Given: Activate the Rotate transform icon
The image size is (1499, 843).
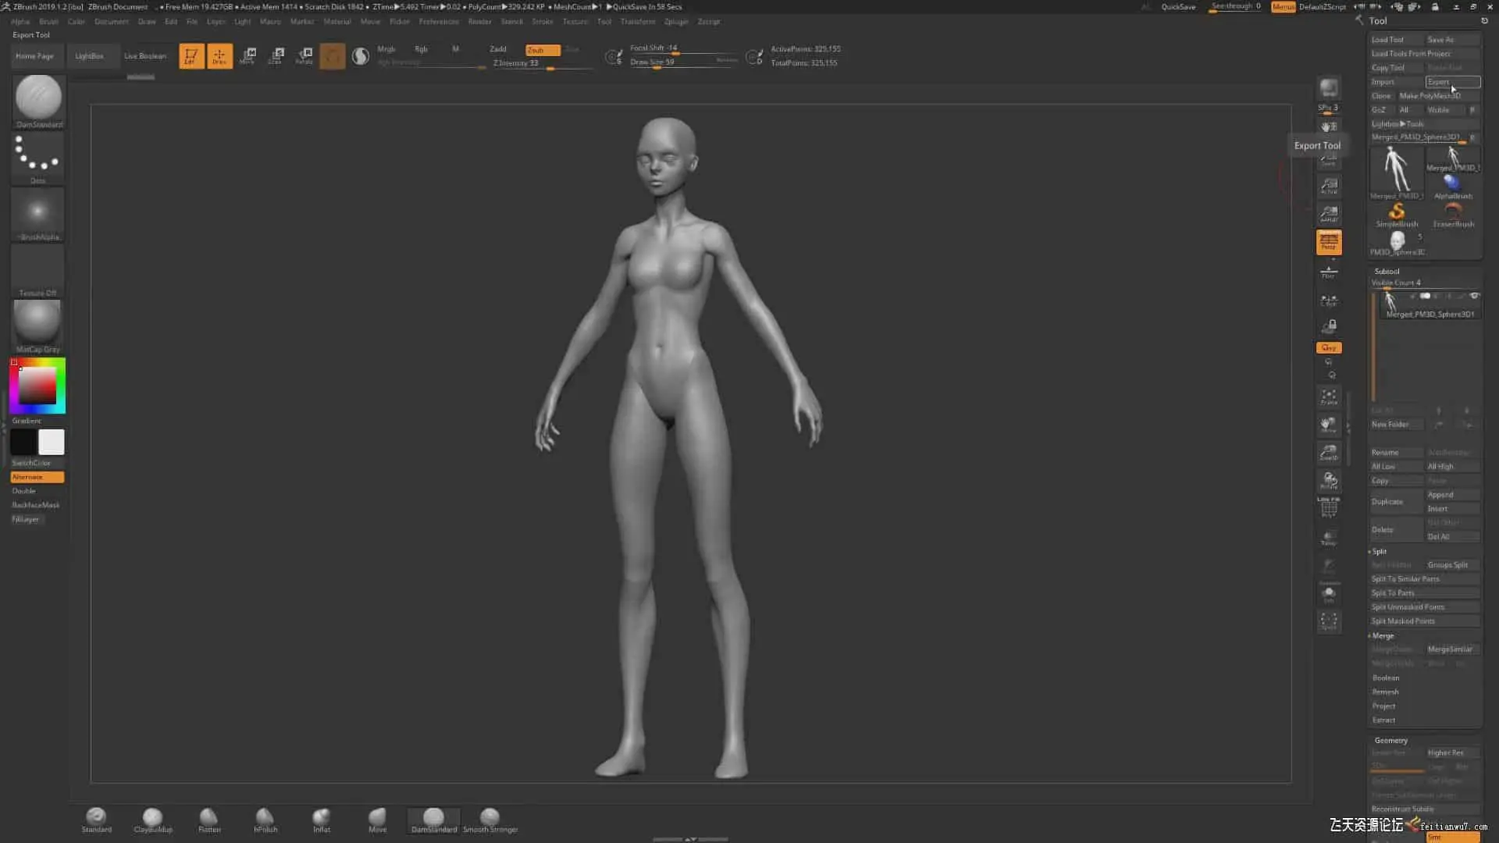Looking at the screenshot, I should [x=304, y=55].
